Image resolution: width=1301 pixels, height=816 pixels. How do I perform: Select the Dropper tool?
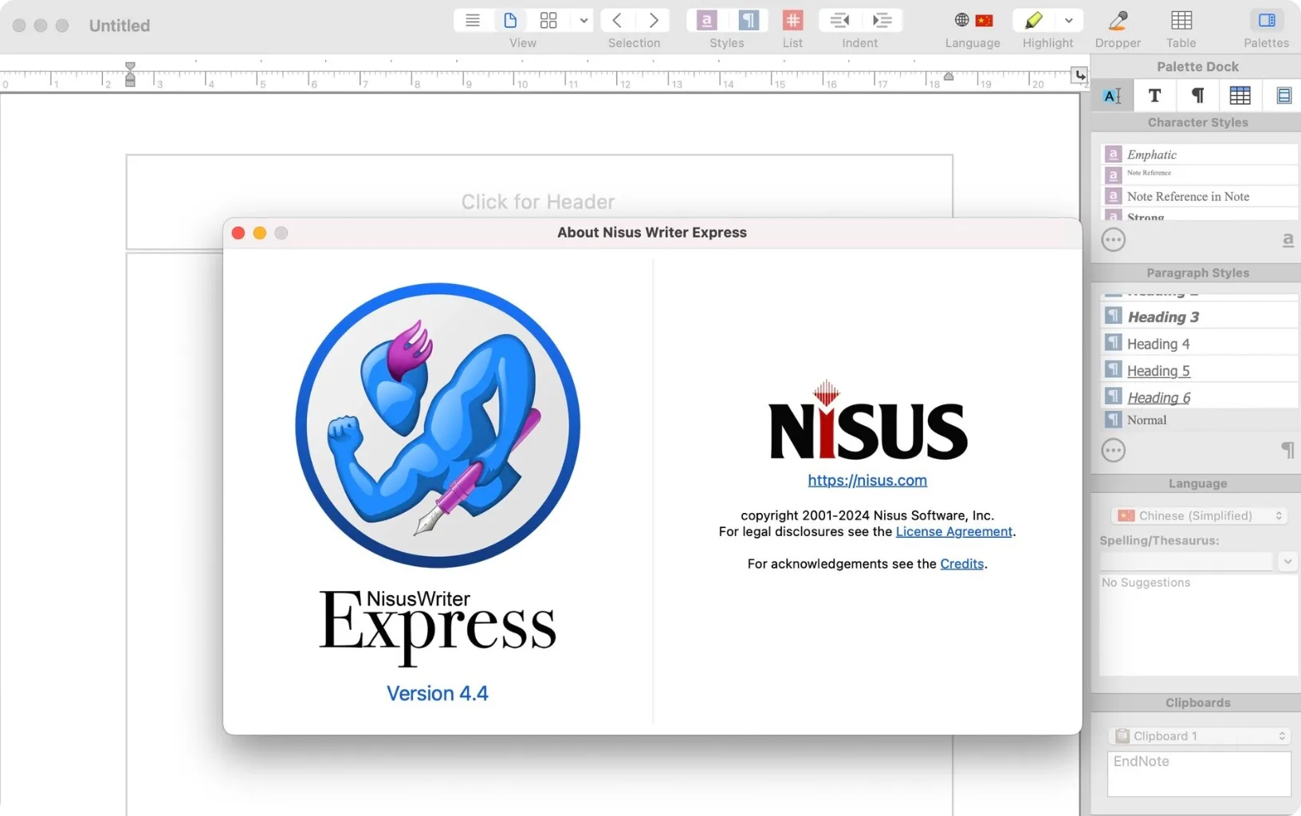1118,20
